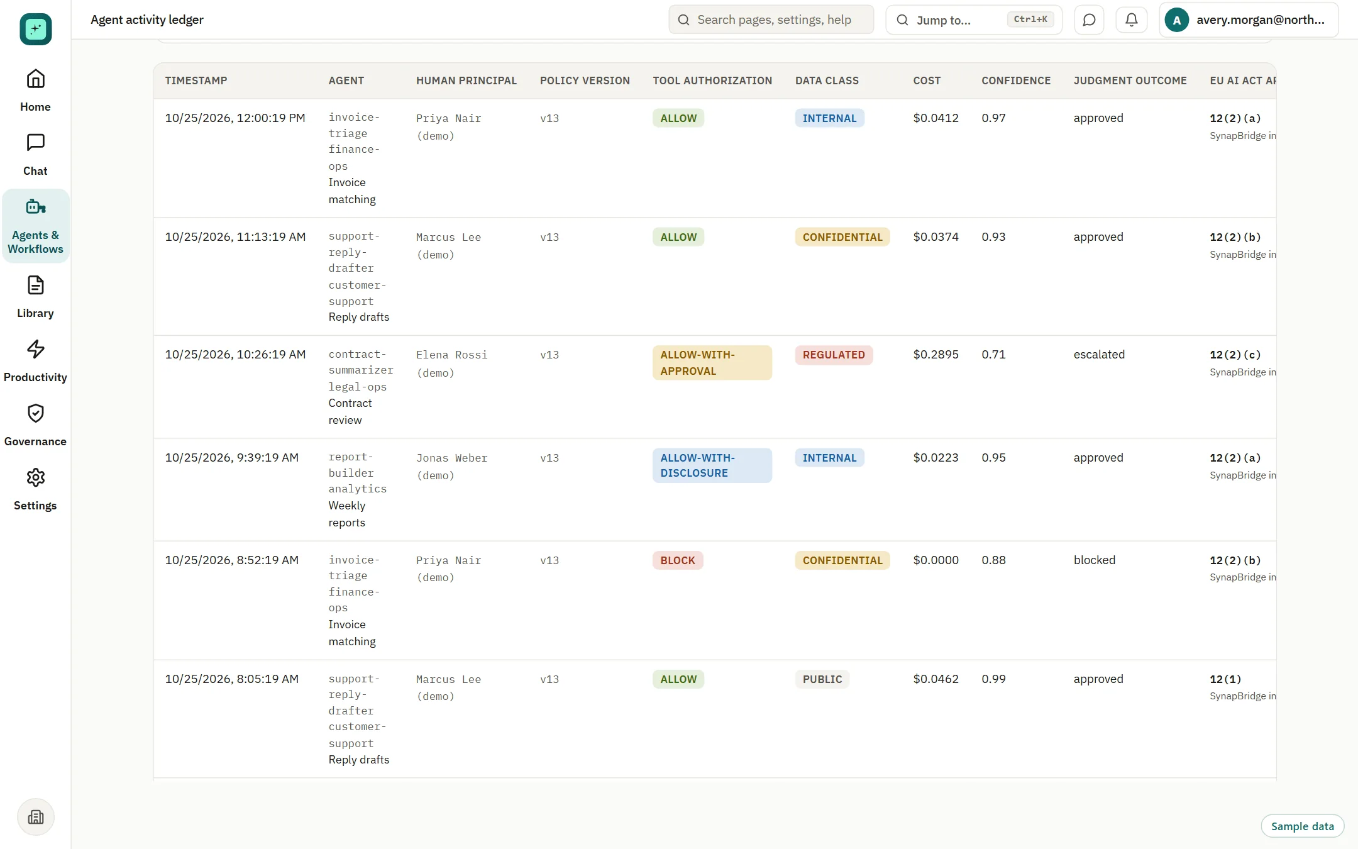Click CONFIDENTIAL badge in 8:52:19 row
Screen dimensions: 1358x849
pyautogui.click(x=842, y=560)
